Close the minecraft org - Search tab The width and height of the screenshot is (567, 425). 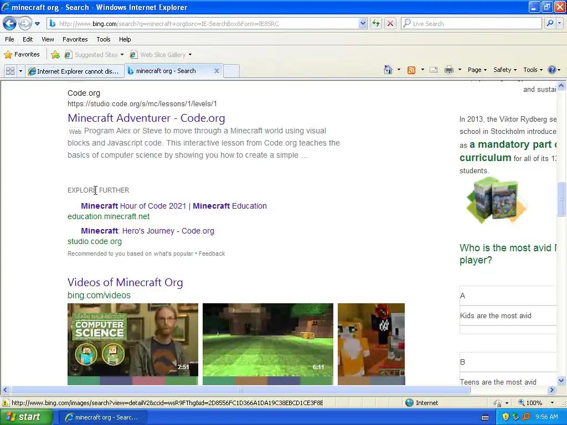coord(217,71)
